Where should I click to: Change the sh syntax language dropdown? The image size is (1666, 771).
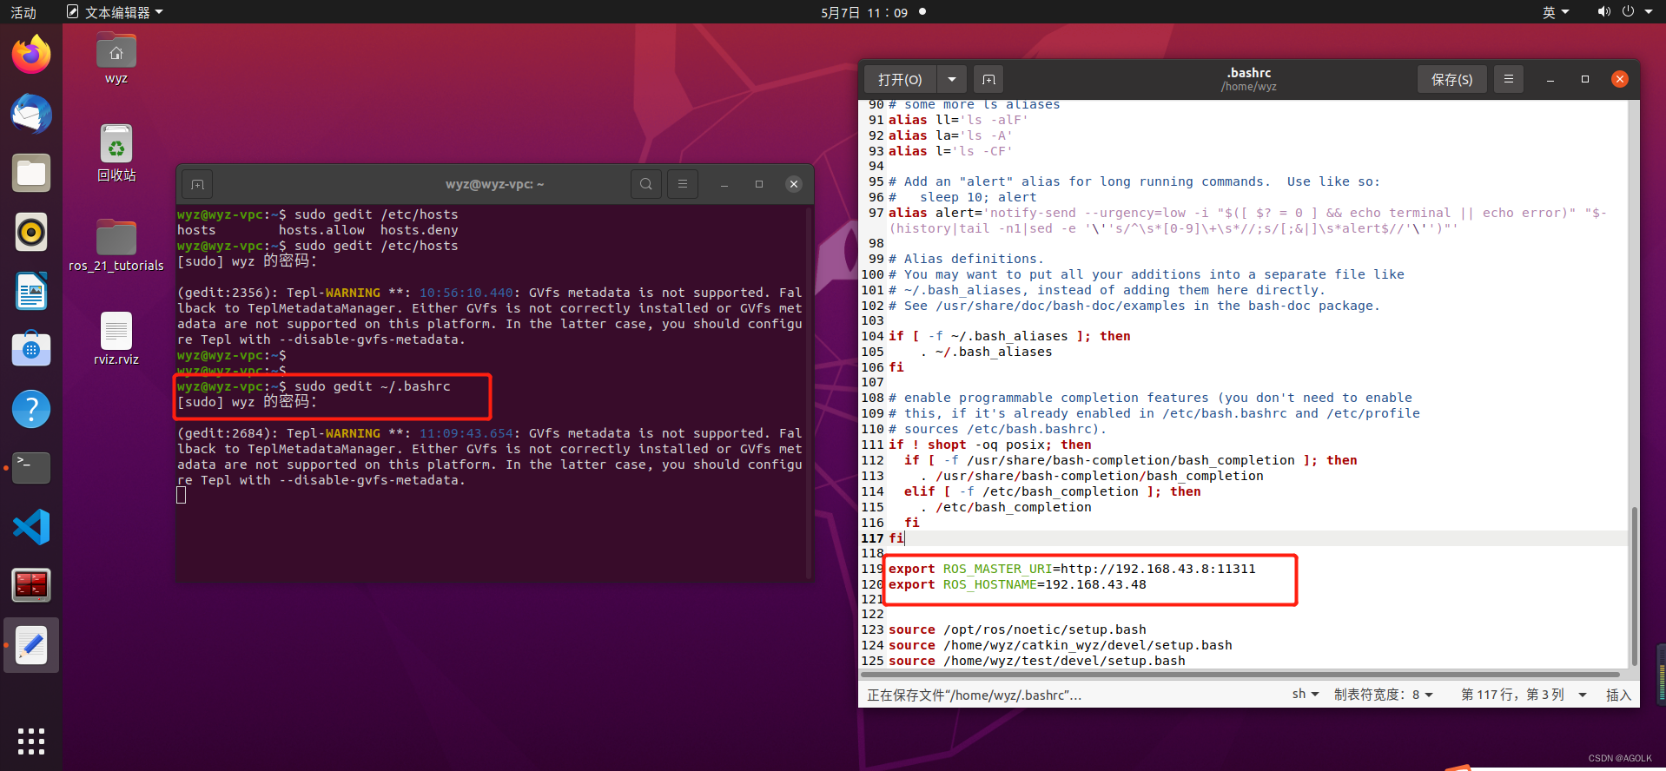click(1306, 694)
